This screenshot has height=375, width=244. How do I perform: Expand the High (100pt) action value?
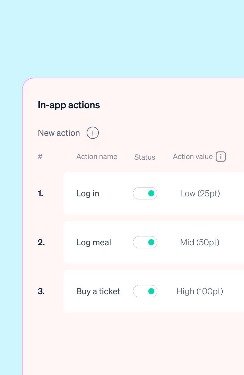point(200,291)
